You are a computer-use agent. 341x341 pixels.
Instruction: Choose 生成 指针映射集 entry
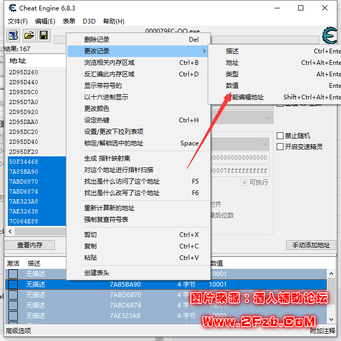[x=138, y=158]
